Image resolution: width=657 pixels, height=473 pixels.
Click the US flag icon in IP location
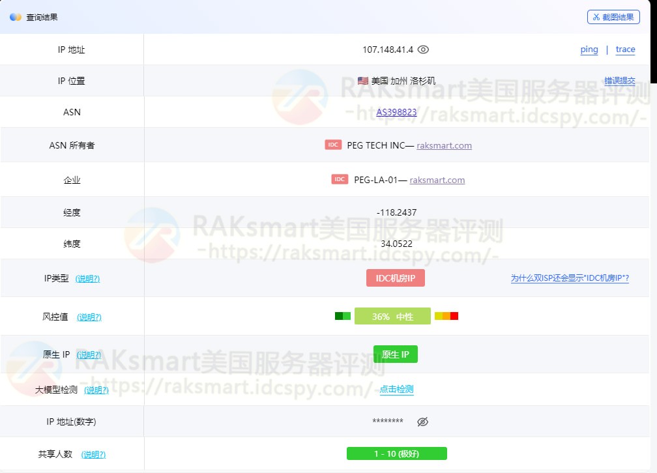(x=363, y=81)
